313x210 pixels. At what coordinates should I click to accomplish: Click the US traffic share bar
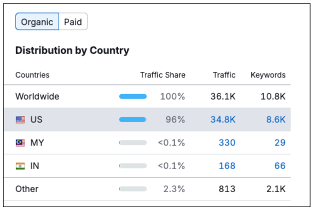[133, 119]
